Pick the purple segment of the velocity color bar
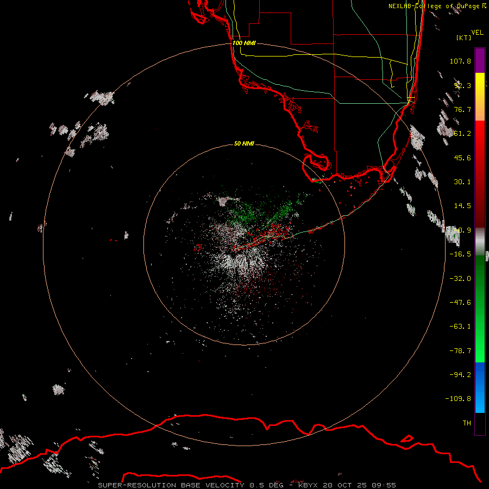Viewport: 489px width, 489px height. pos(480,60)
